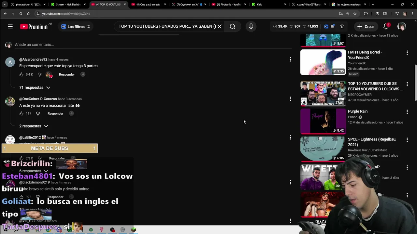Switch to las mujeres maduran tab
The height and width of the screenshot is (234, 417).
click(349, 5)
